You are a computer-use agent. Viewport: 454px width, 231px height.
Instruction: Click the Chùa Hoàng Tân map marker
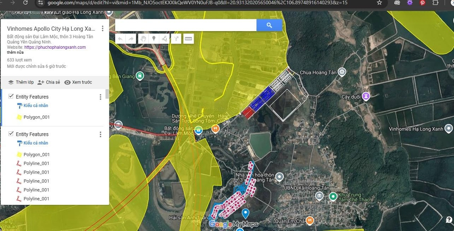pos(342,72)
